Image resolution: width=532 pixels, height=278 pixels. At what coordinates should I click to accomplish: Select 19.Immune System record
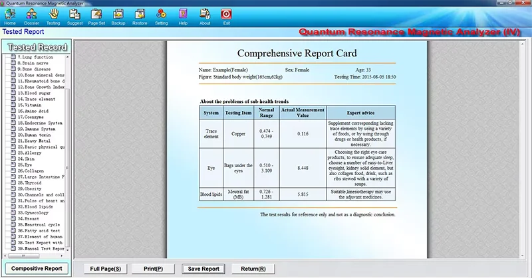pos(37,129)
